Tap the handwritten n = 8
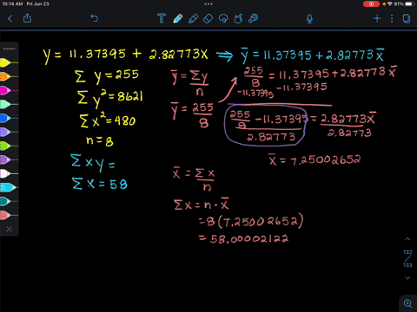The width and height of the screenshot is (417, 312). coord(100,140)
